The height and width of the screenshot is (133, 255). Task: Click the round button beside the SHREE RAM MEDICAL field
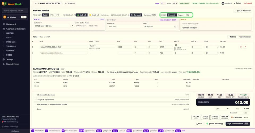[x=72, y=26]
